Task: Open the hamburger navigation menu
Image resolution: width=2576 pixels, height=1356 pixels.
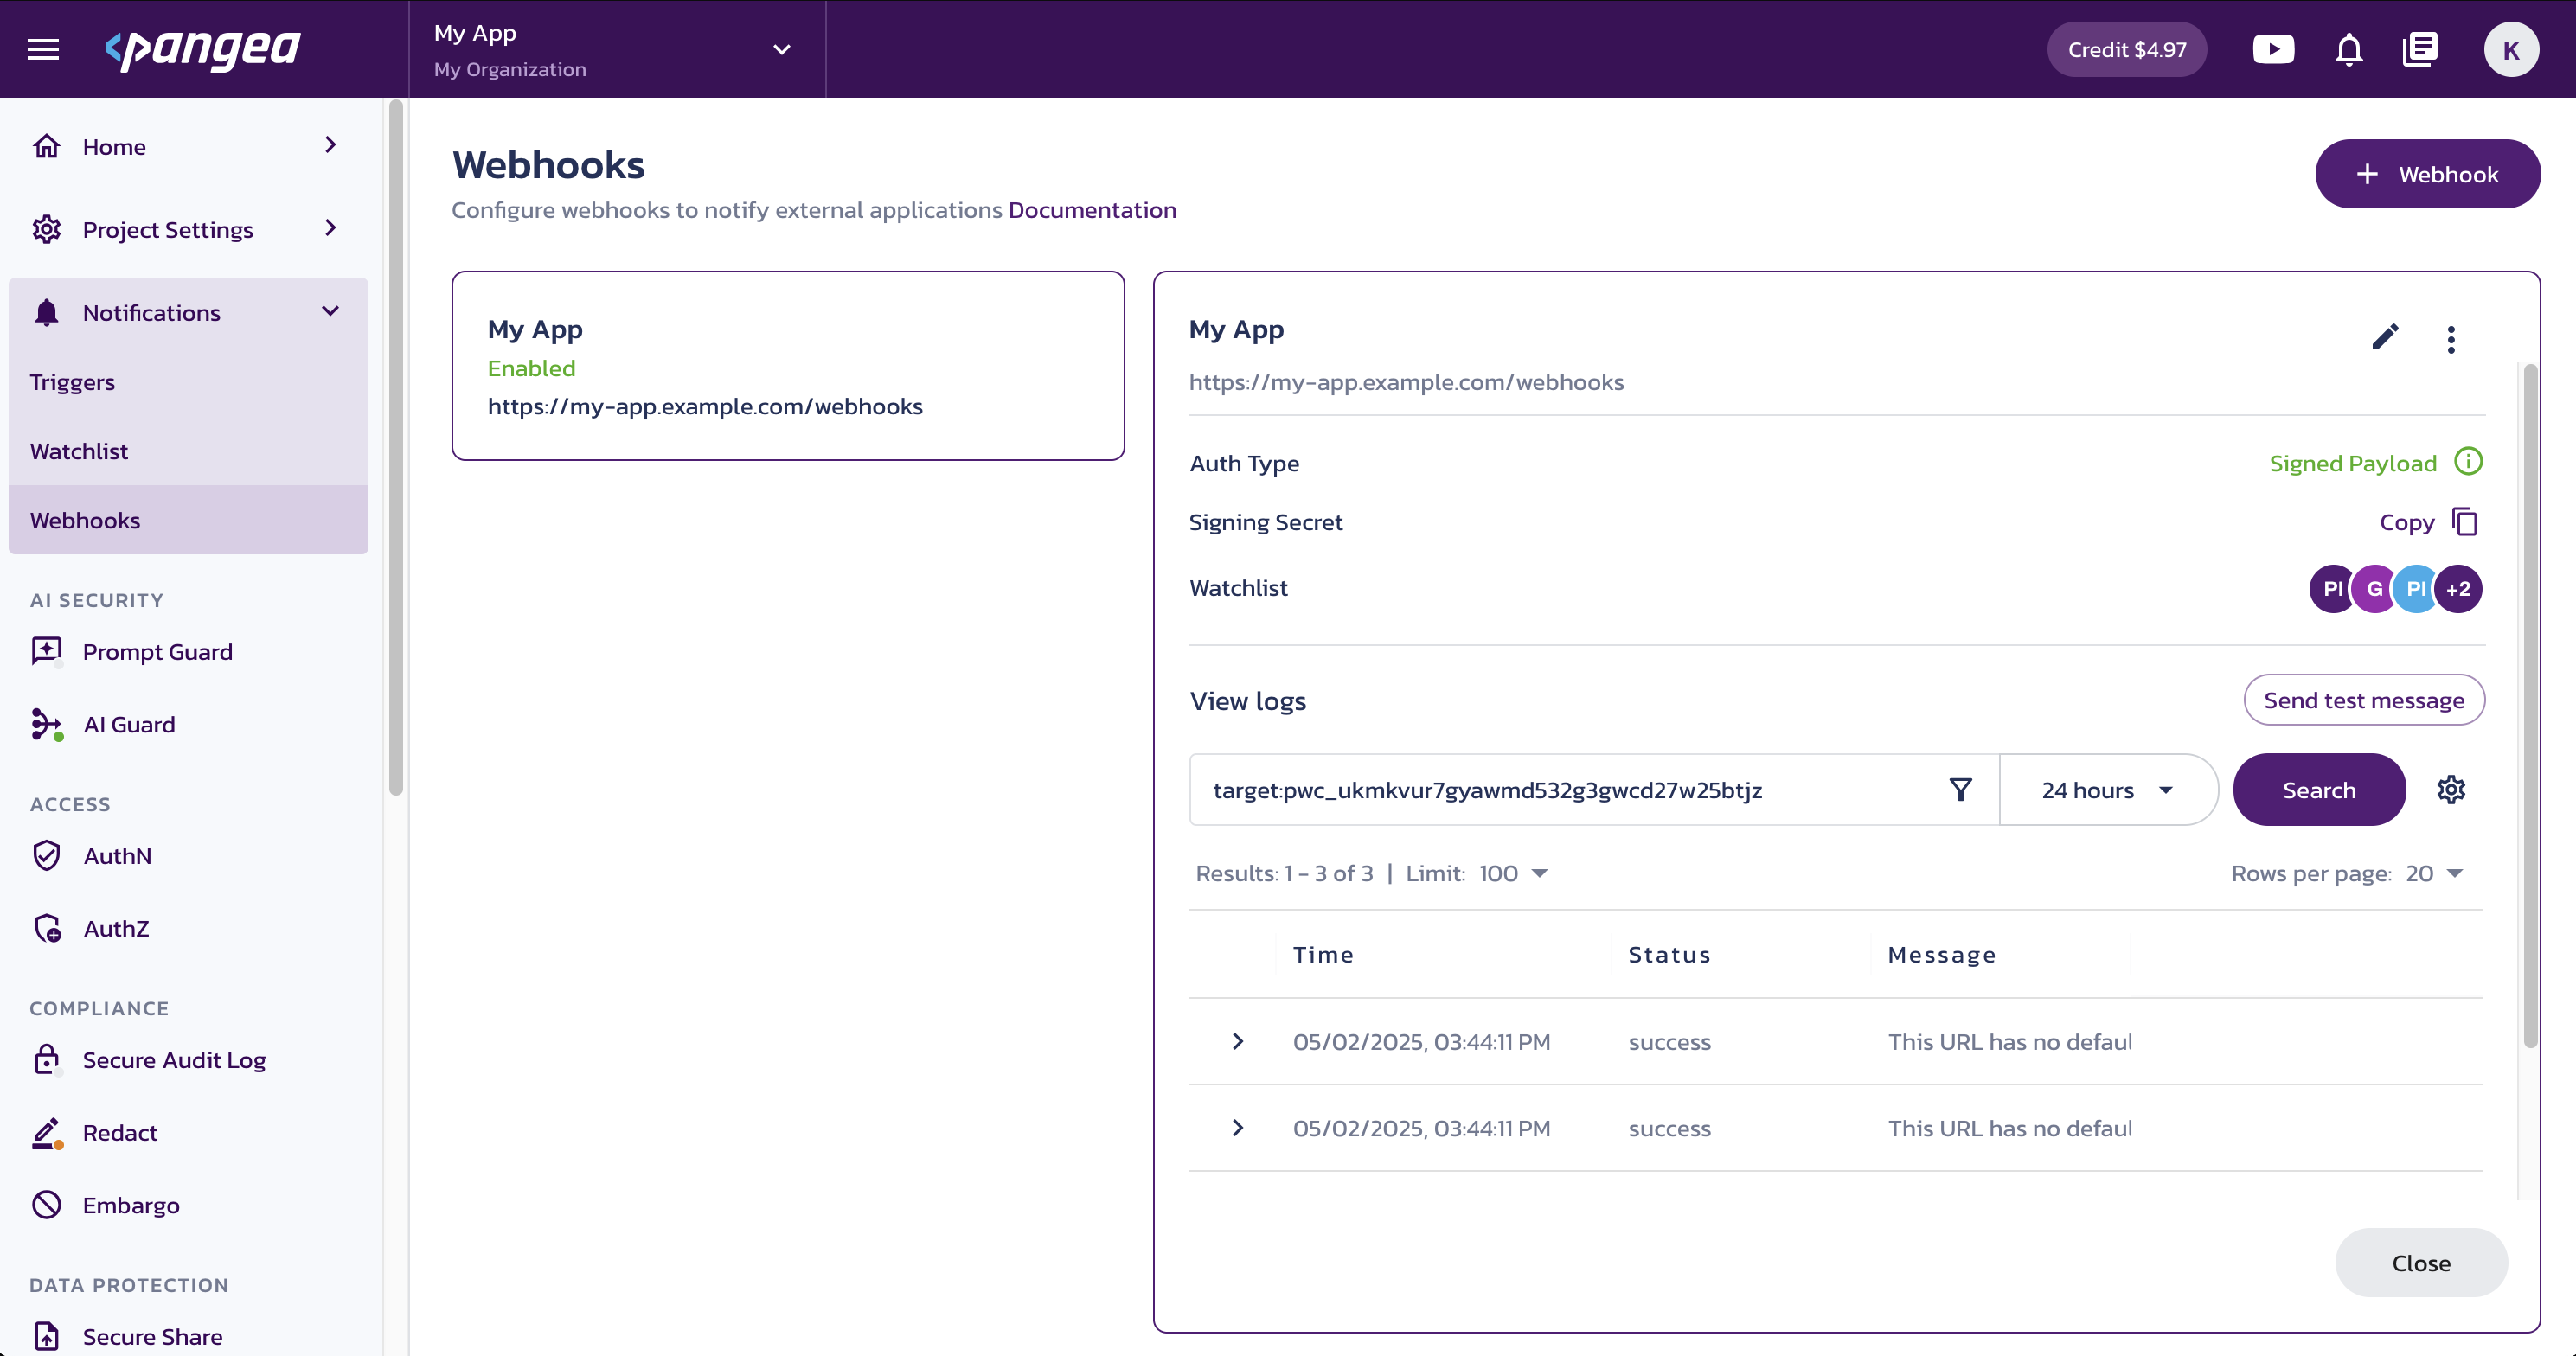Action: point(43,49)
